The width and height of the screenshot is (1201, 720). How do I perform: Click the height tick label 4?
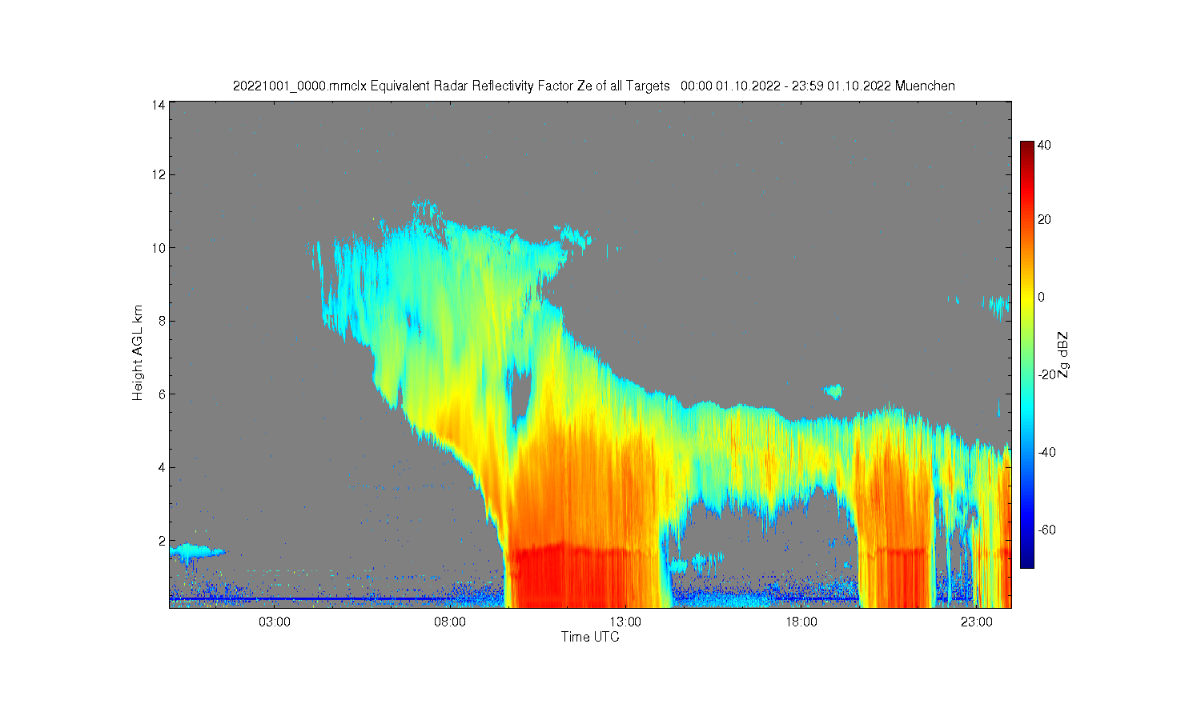coord(162,467)
